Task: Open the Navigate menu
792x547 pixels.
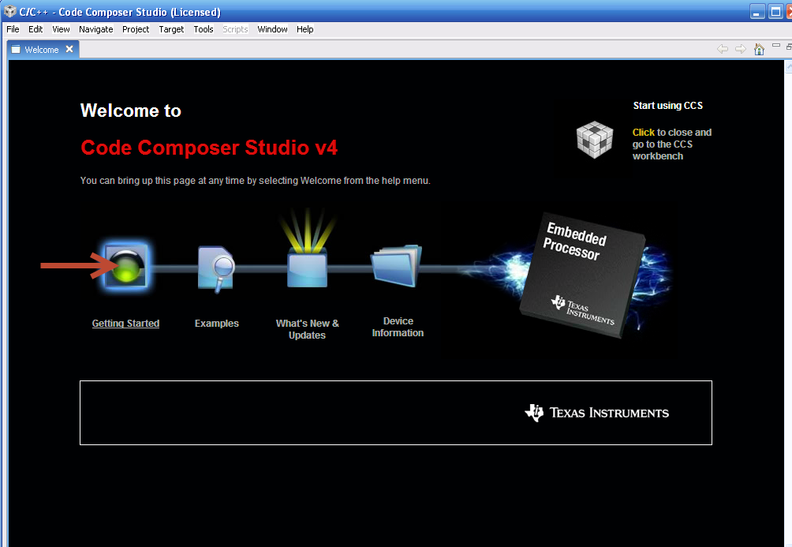Action: click(96, 29)
